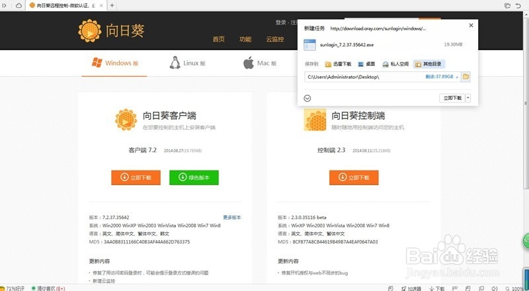Image resolution: width=529 pixels, height=291 pixels.
Task: Click 猜你喜欢 in the status bar
Action: 48,288
